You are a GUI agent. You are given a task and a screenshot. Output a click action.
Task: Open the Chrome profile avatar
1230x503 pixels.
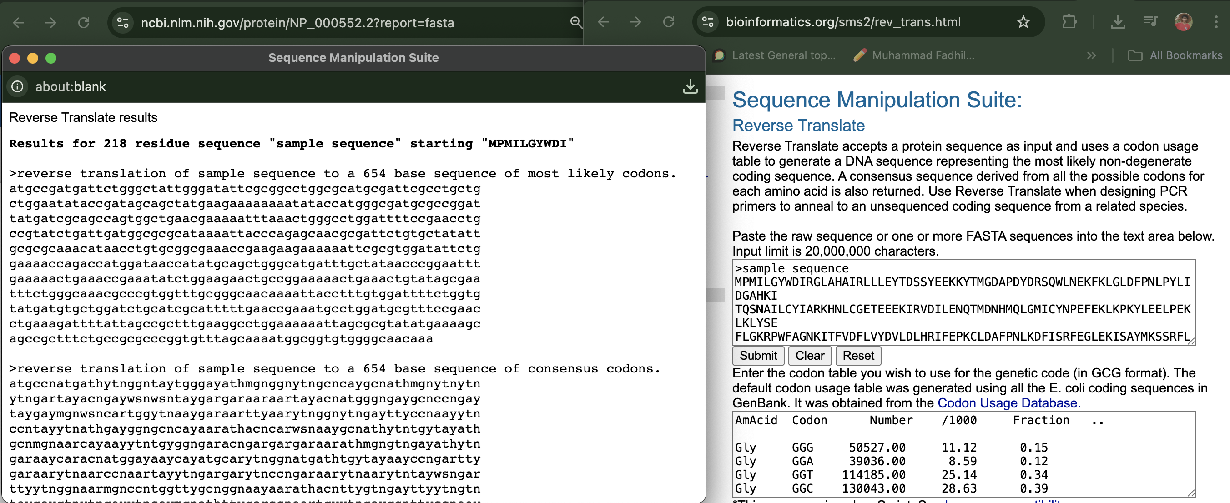1183,22
